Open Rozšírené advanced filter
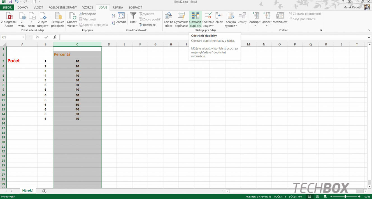Viewport: 372px width, 199px height. coord(147,25)
